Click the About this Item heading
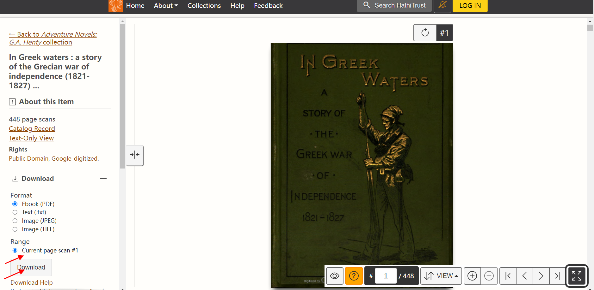Image resolution: width=594 pixels, height=290 pixels. (46, 102)
